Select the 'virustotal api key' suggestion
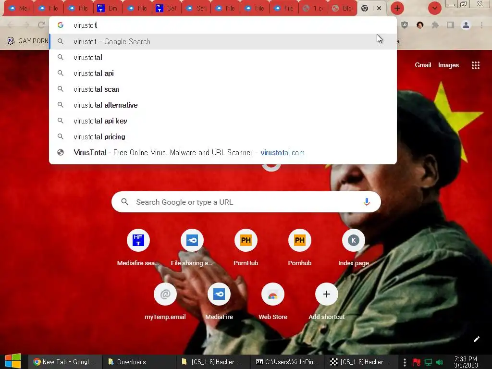The image size is (492, 369). (x=223, y=121)
